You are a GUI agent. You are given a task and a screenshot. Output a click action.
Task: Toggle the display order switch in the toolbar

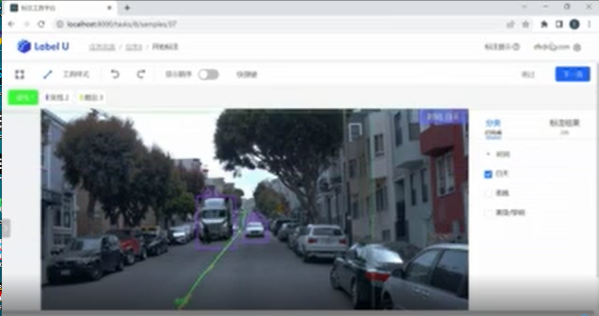pos(208,75)
